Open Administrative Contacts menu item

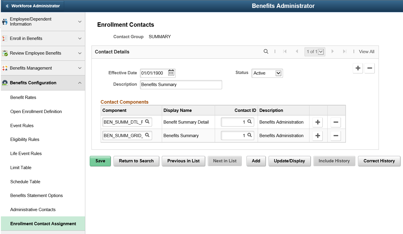pos(33,210)
